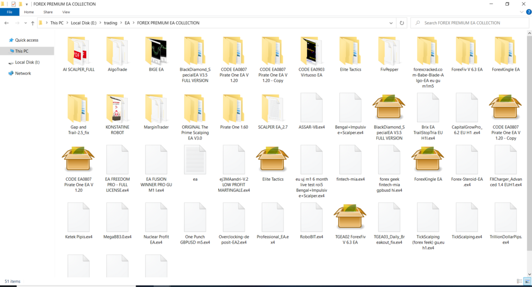Open the CODE EA0903 Virtuoso EA folder
532x287 pixels.
tap(311, 57)
